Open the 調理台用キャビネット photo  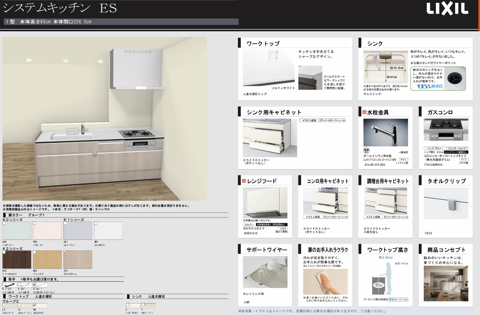click(x=386, y=201)
